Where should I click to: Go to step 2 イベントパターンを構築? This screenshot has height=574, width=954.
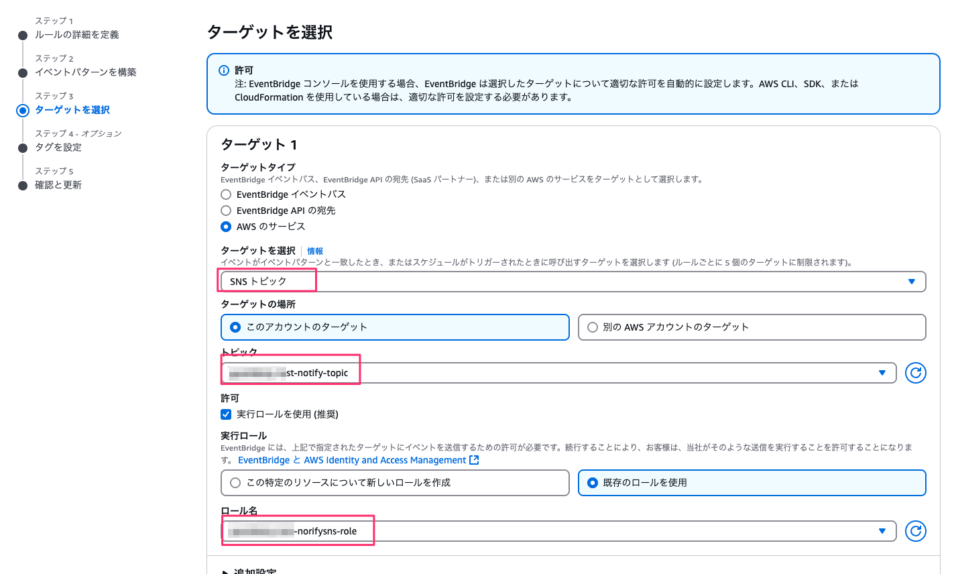[85, 72]
